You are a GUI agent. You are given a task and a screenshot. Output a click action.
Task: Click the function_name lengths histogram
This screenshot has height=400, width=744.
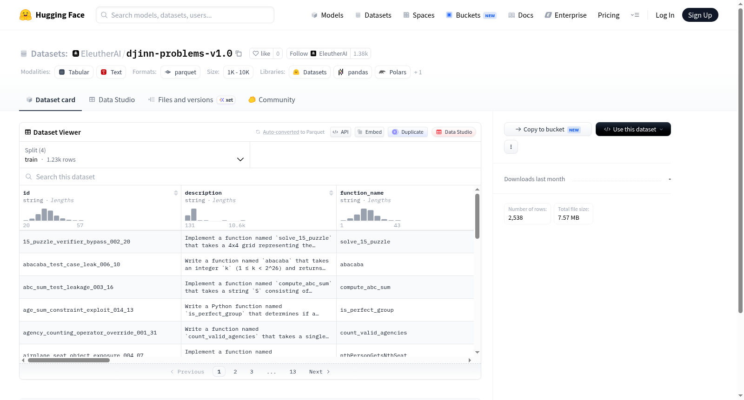[x=370, y=215]
